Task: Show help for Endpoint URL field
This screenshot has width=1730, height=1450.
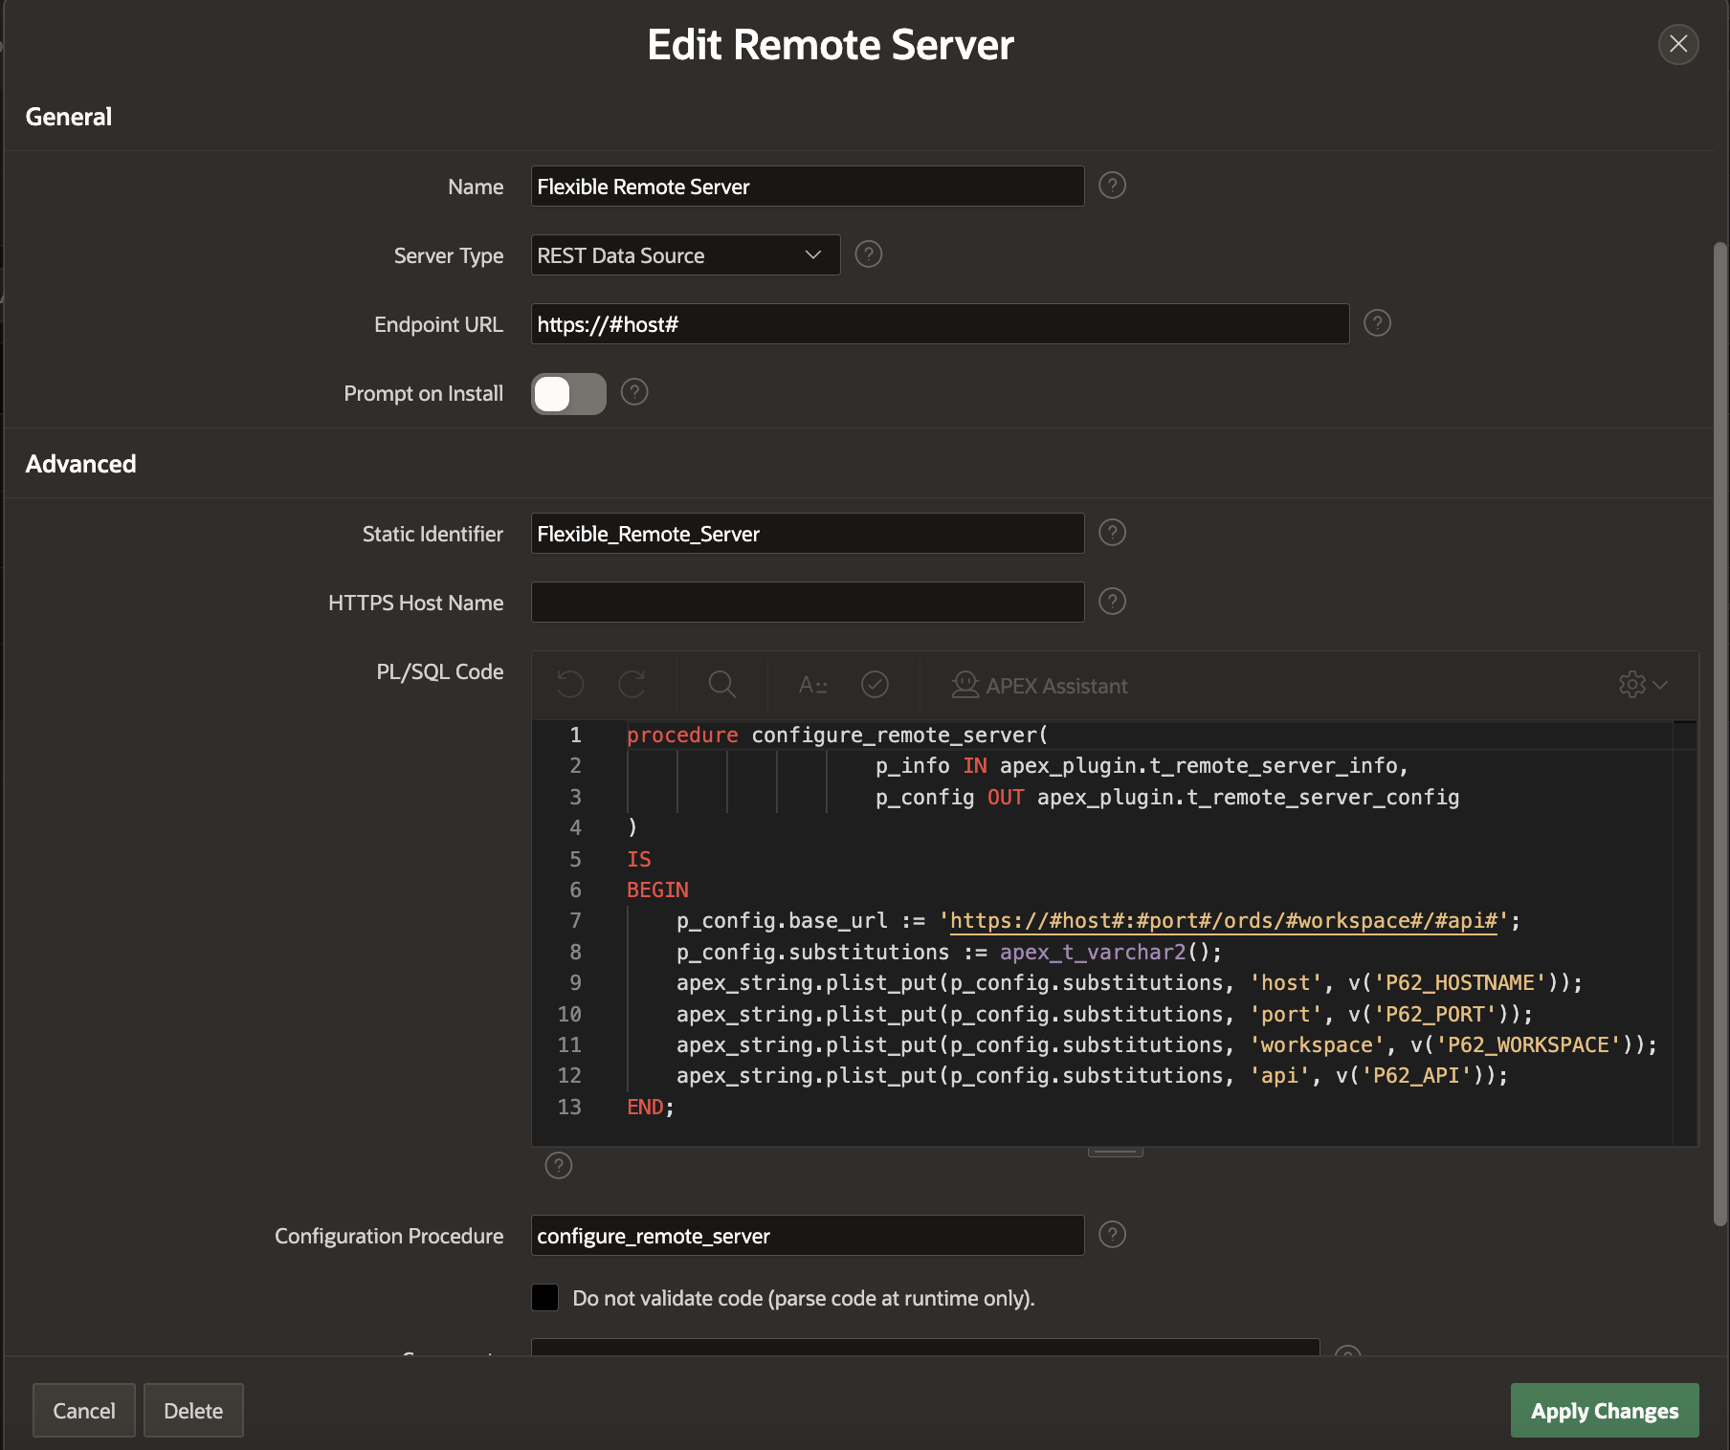Action: (x=1377, y=323)
